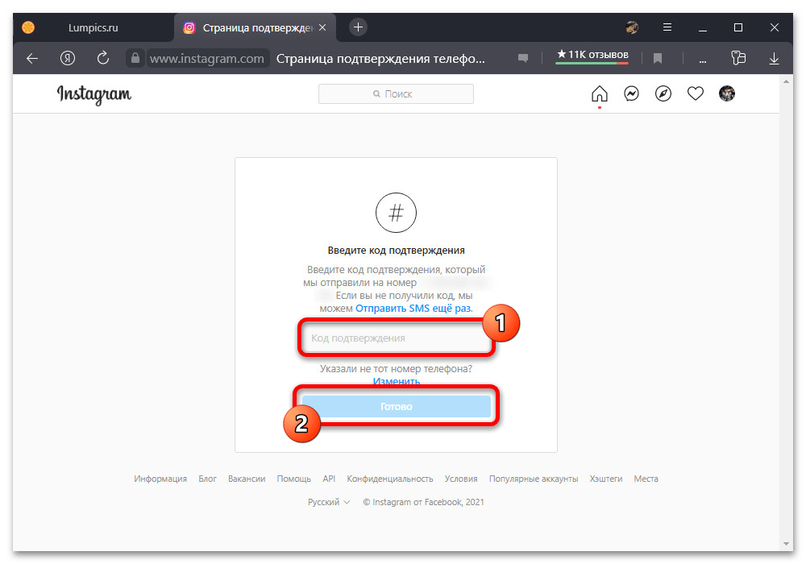Image resolution: width=806 pixels, height=564 pixels.
Task: Click the browser back arrow
Action: tap(32, 58)
